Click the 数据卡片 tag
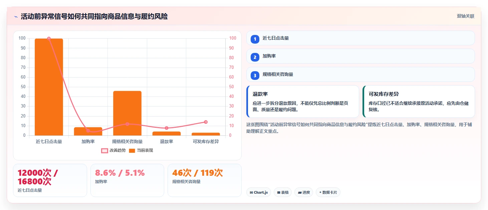This screenshot has width=488, height=210. click(x=328, y=192)
